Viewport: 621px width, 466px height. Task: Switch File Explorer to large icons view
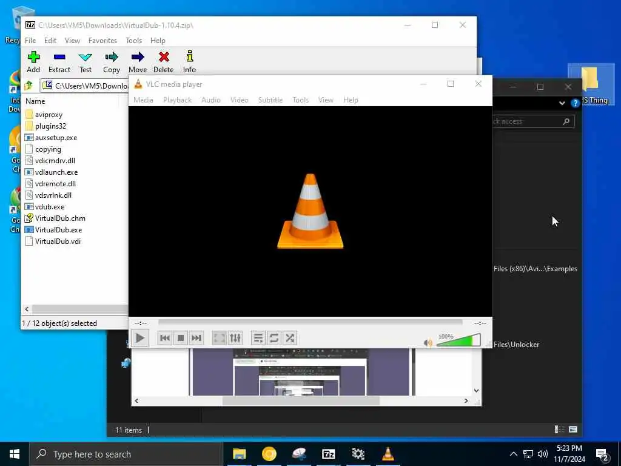[x=572, y=429]
